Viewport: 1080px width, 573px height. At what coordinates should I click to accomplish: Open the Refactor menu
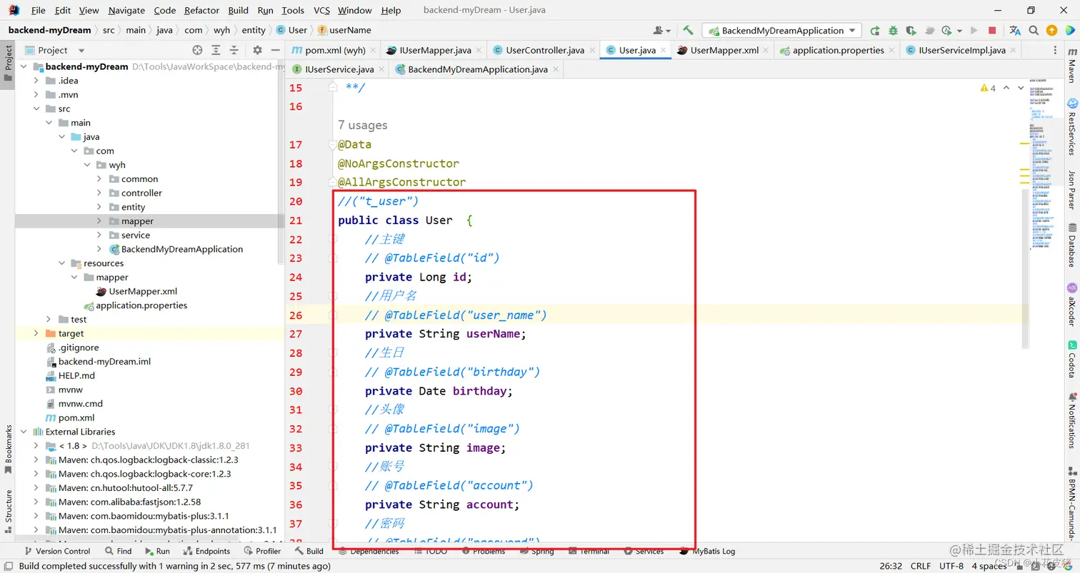click(x=201, y=10)
